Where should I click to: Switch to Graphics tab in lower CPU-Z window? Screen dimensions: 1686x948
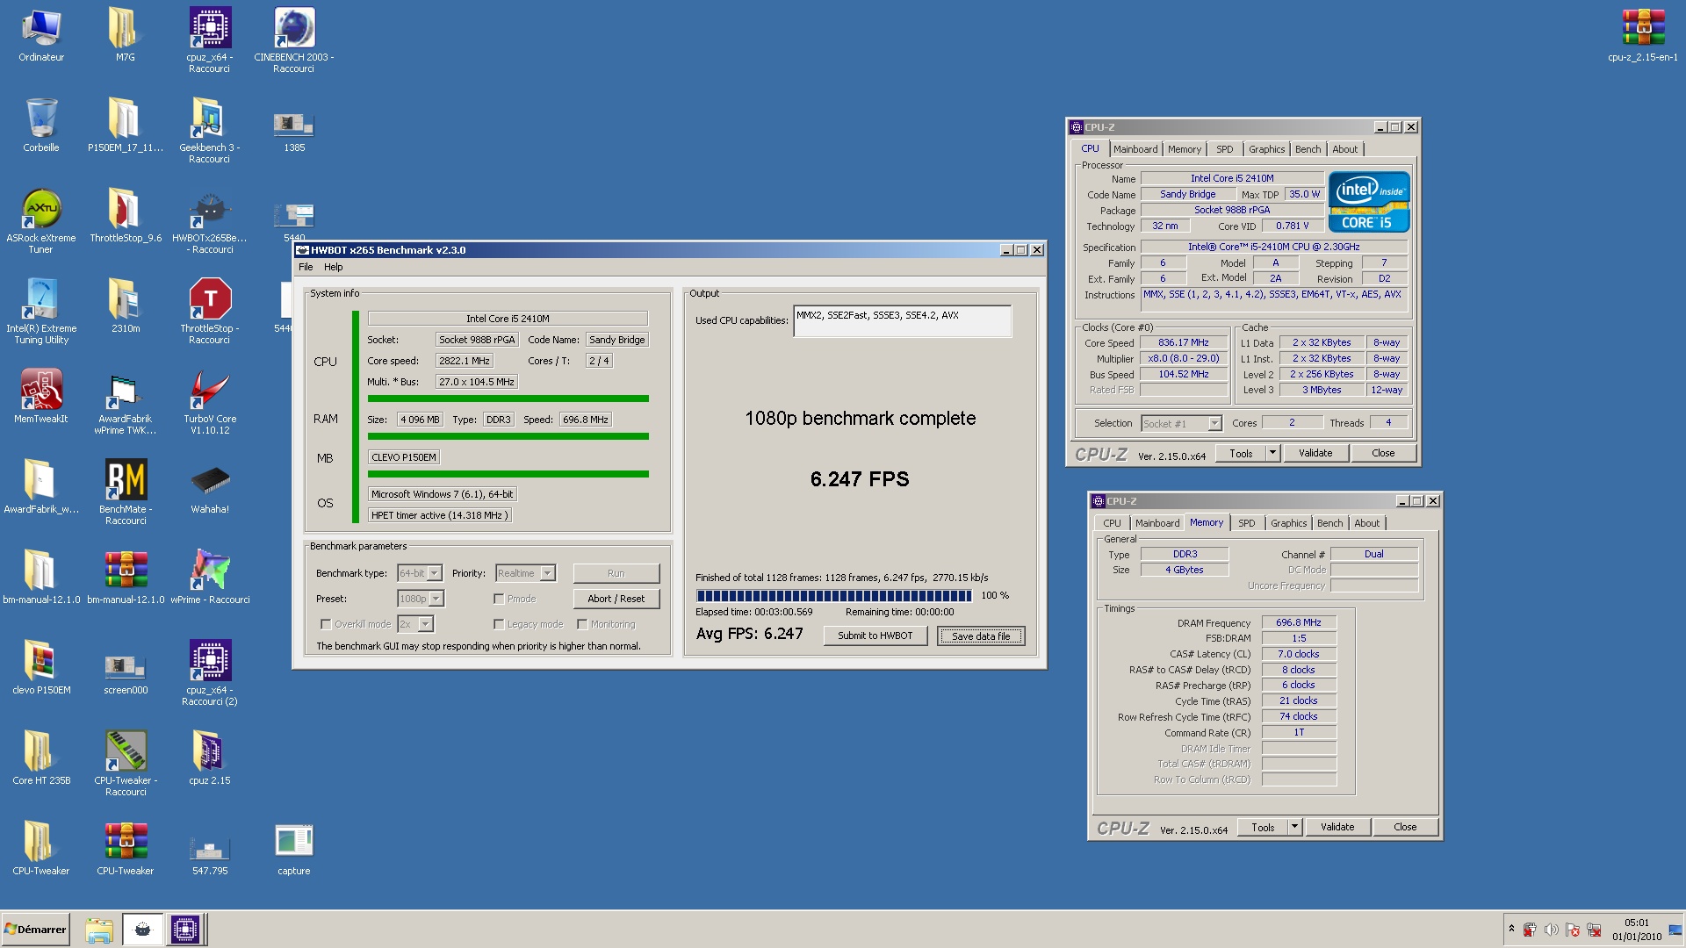click(x=1288, y=523)
